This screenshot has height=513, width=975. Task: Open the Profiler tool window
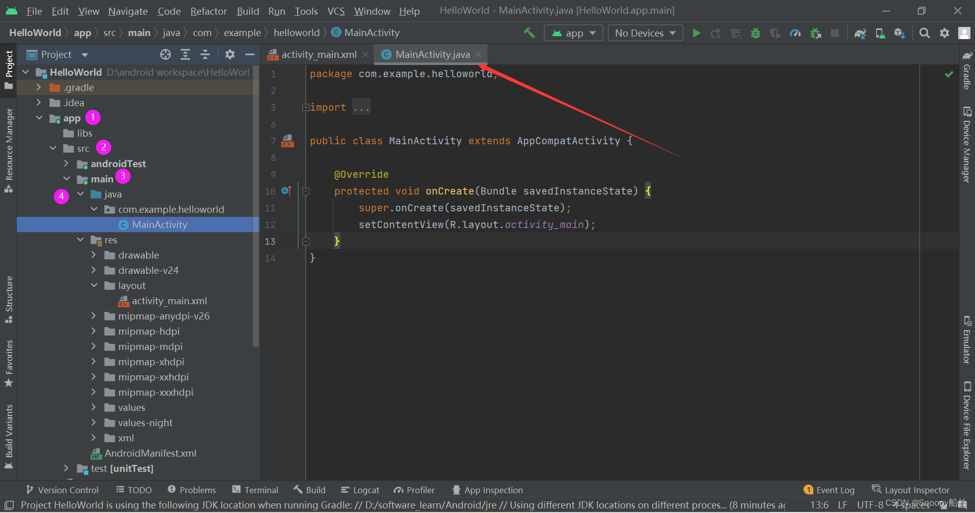click(x=414, y=490)
